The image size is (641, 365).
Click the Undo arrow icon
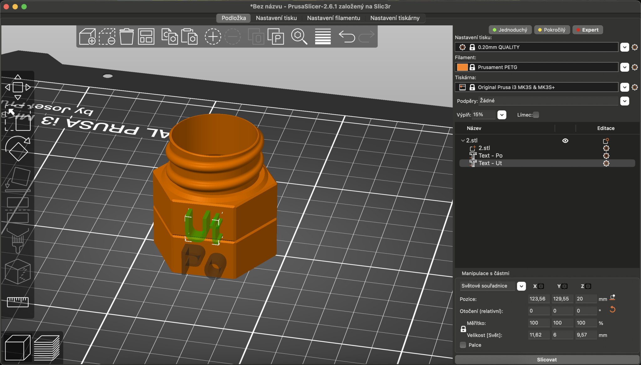[346, 37]
